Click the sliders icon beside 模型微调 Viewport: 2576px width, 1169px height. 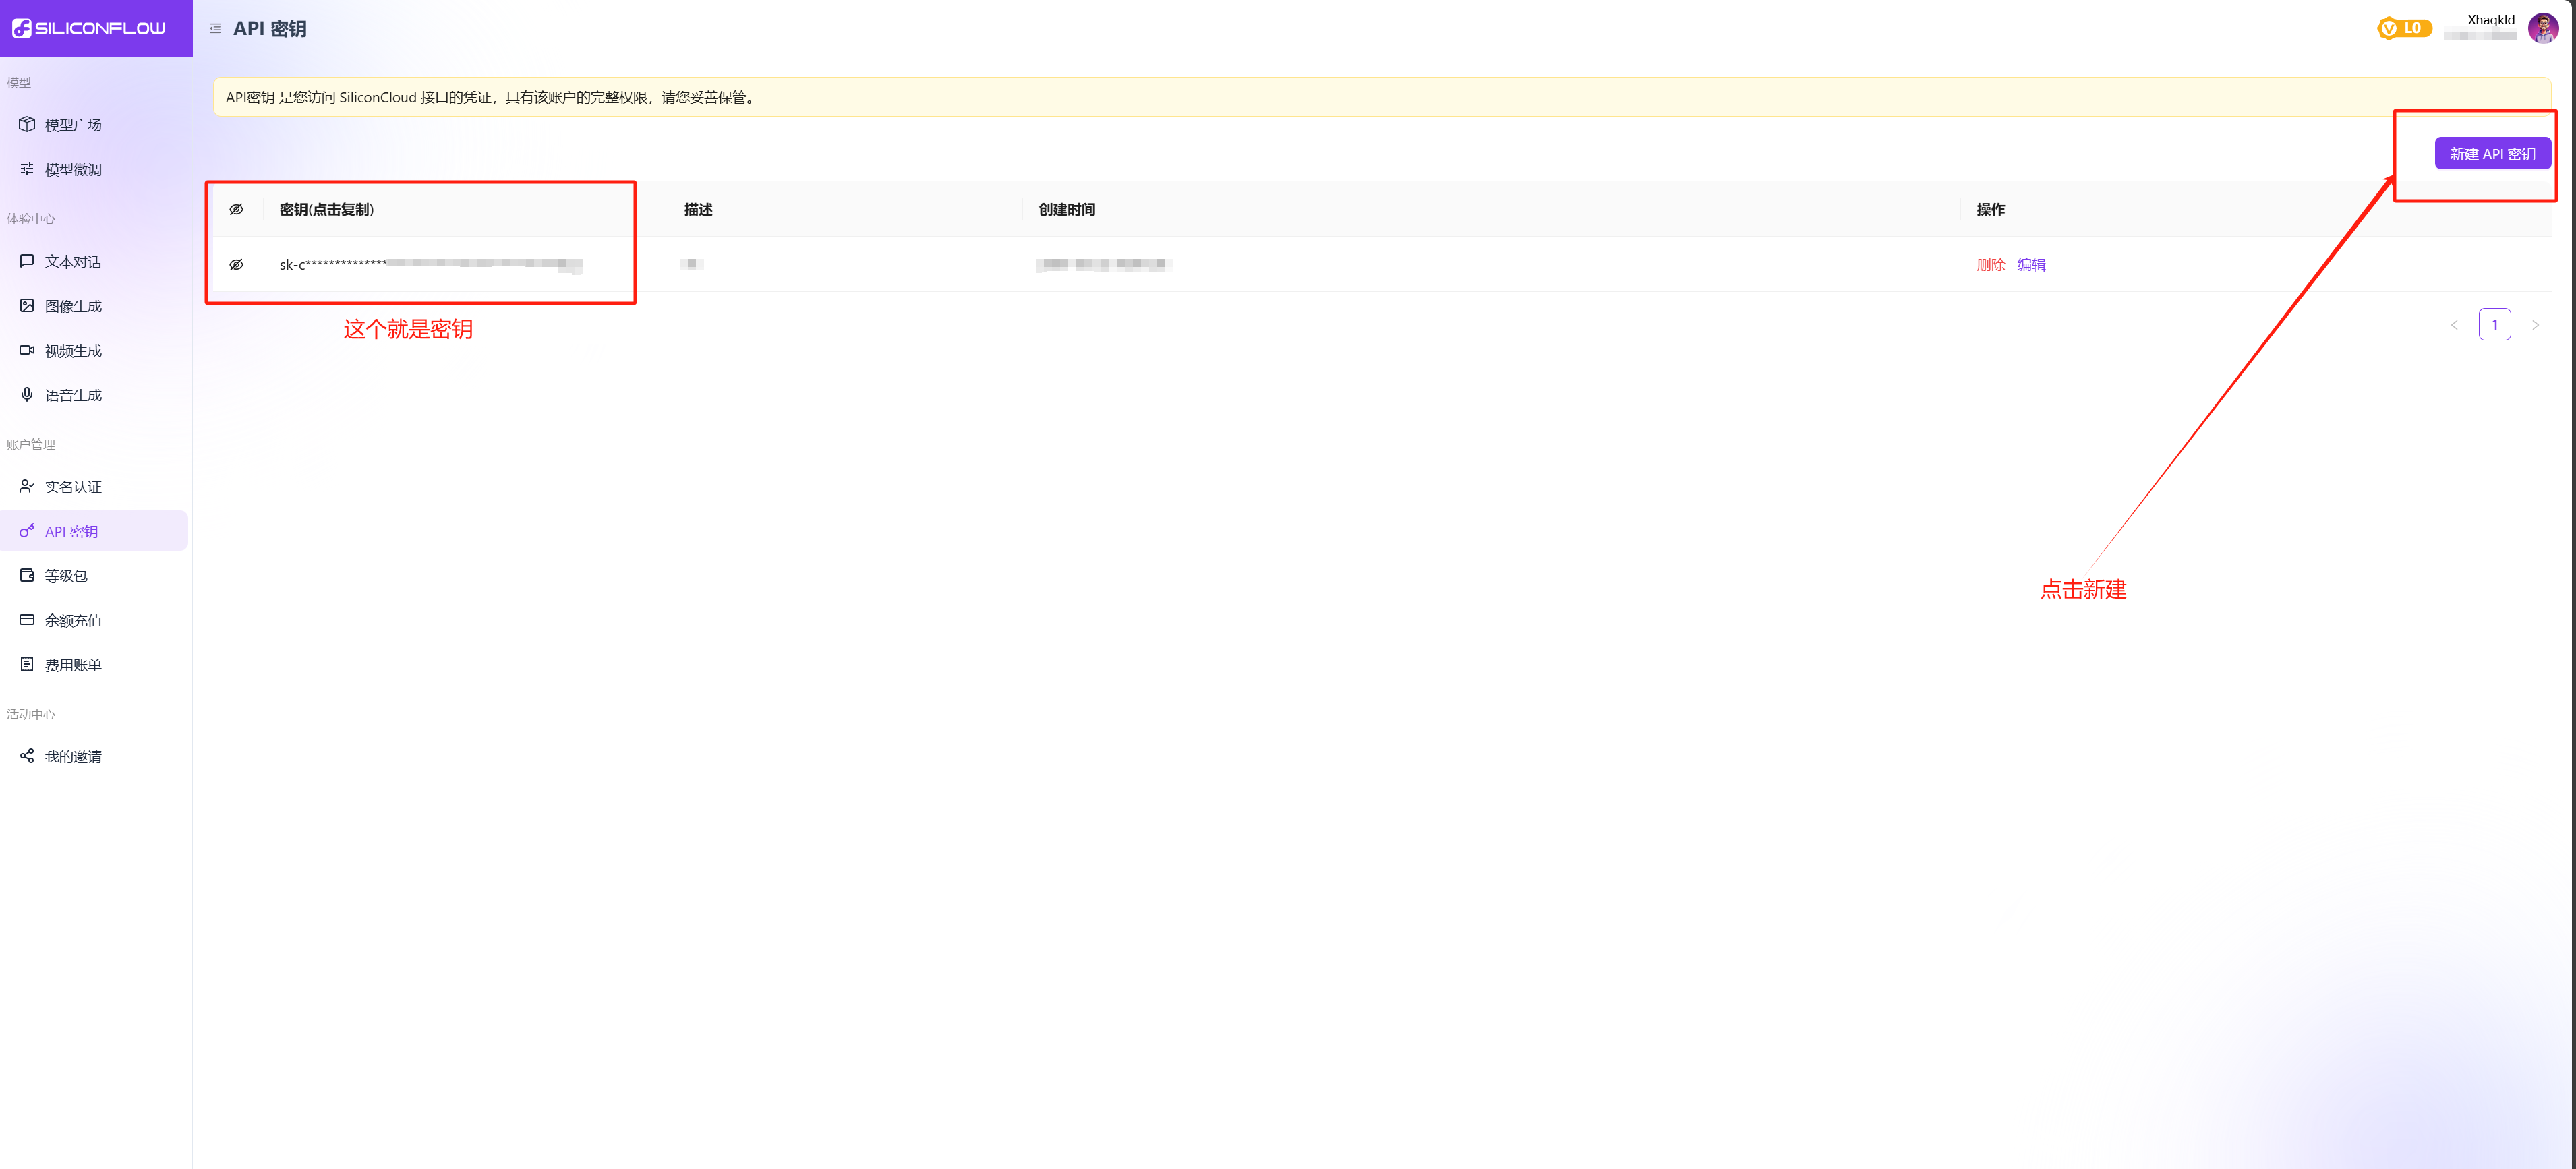27,169
